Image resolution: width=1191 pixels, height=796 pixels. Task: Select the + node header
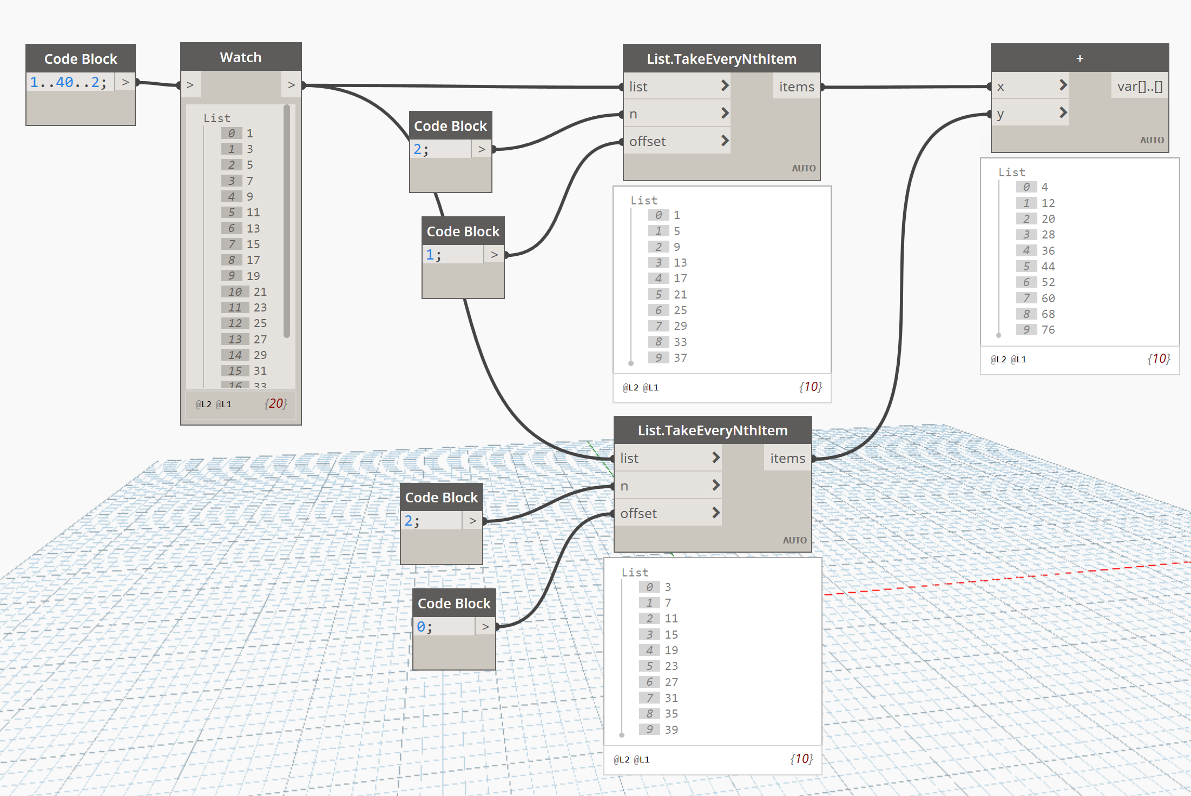point(1079,58)
